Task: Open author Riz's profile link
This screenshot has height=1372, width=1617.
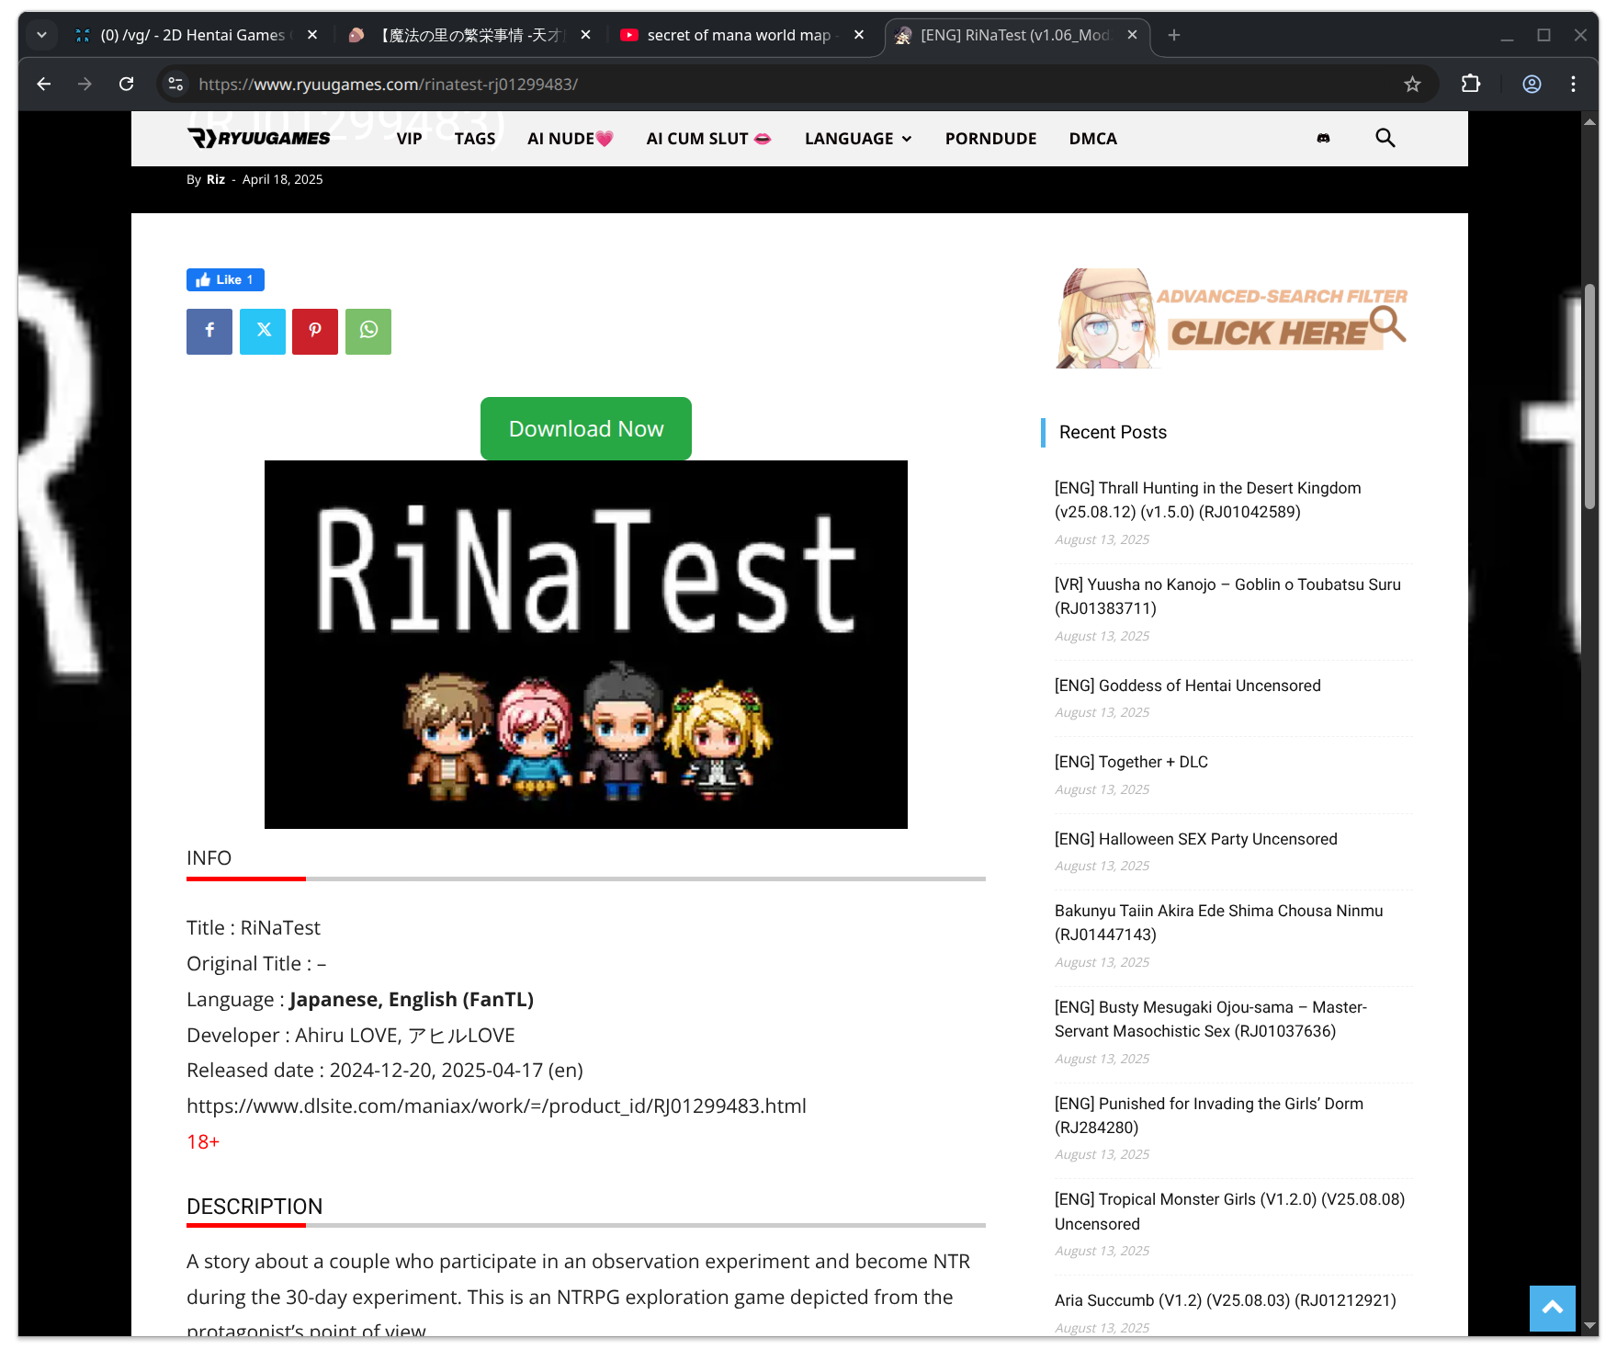Action: (216, 179)
